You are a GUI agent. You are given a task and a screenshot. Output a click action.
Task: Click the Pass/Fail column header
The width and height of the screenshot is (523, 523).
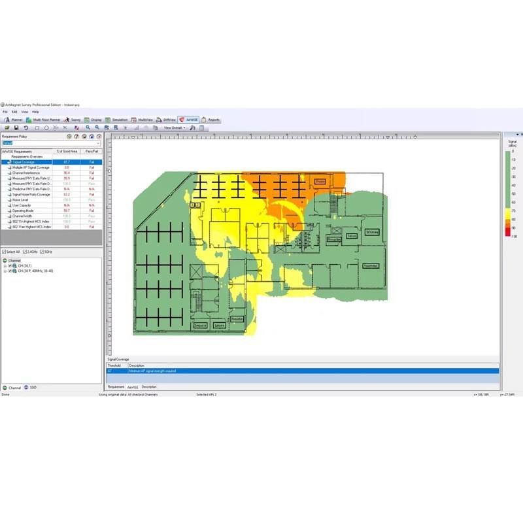tap(92, 152)
